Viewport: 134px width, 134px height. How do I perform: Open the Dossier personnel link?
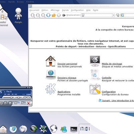(x=67, y=64)
